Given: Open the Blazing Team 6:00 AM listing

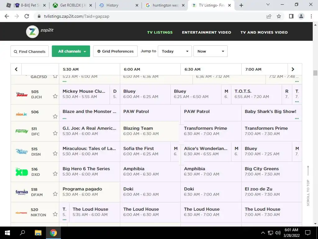Looking at the screenshot, I should (x=150, y=131).
